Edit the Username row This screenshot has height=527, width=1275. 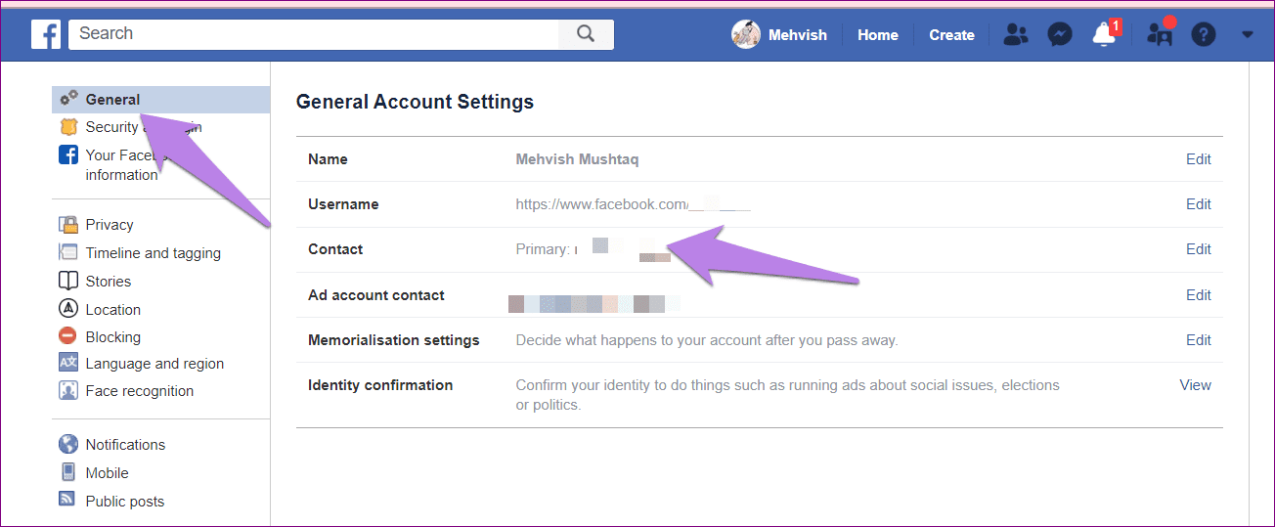(1199, 204)
